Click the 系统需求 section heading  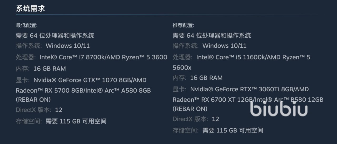click(30, 8)
